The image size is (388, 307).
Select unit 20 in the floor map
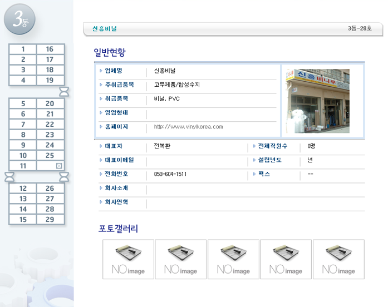click(50, 103)
